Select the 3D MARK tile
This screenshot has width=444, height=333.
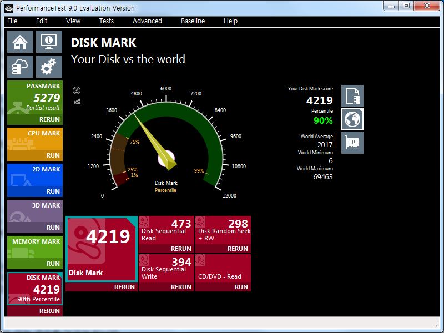(35, 211)
